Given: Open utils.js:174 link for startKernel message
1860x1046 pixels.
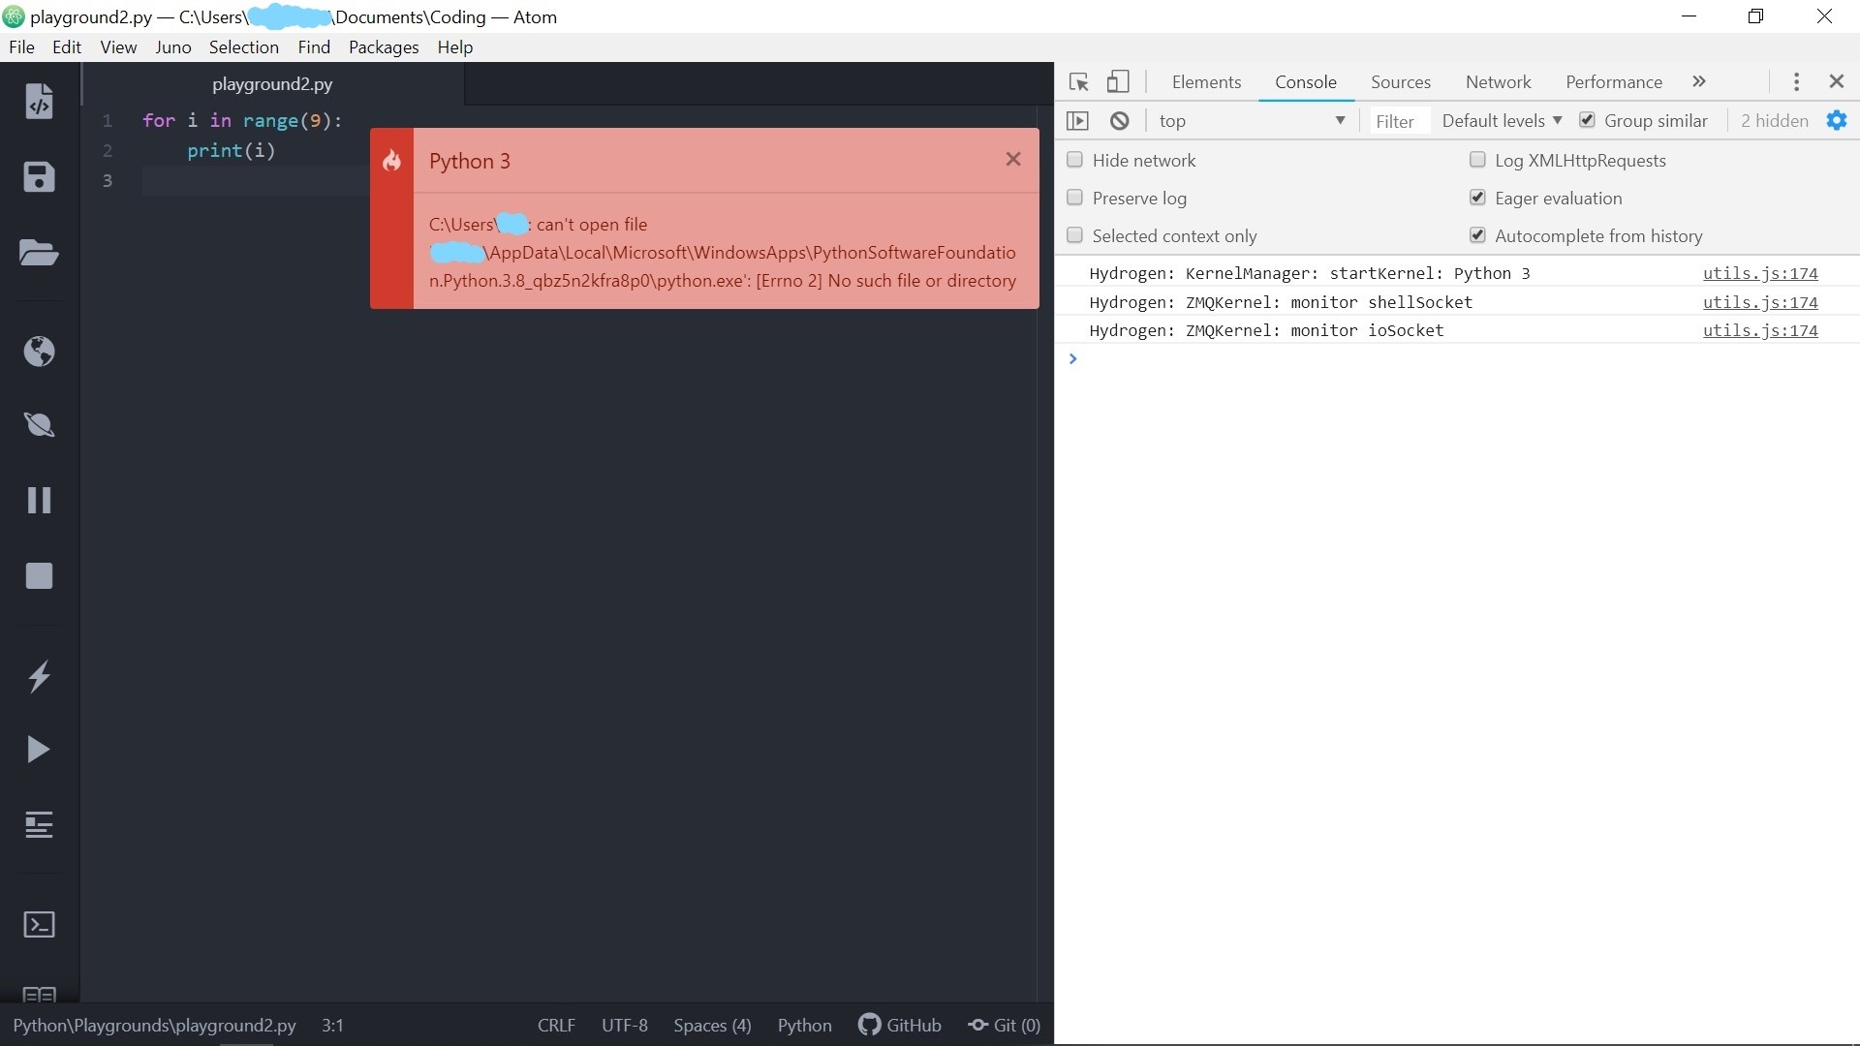Looking at the screenshot, I should 1760,273.
